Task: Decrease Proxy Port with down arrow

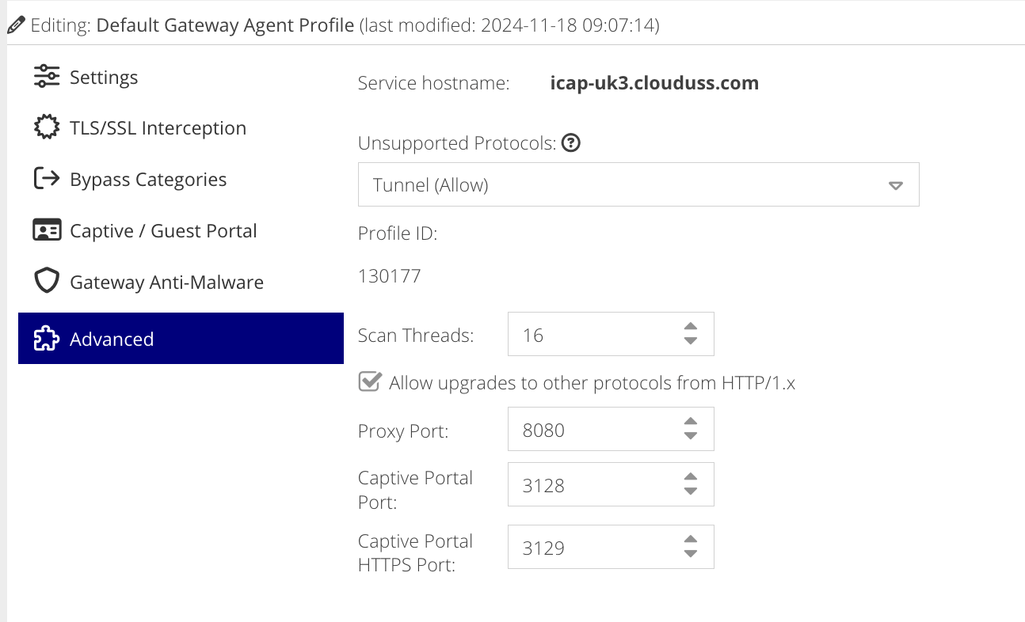Action: click(690, 436)
